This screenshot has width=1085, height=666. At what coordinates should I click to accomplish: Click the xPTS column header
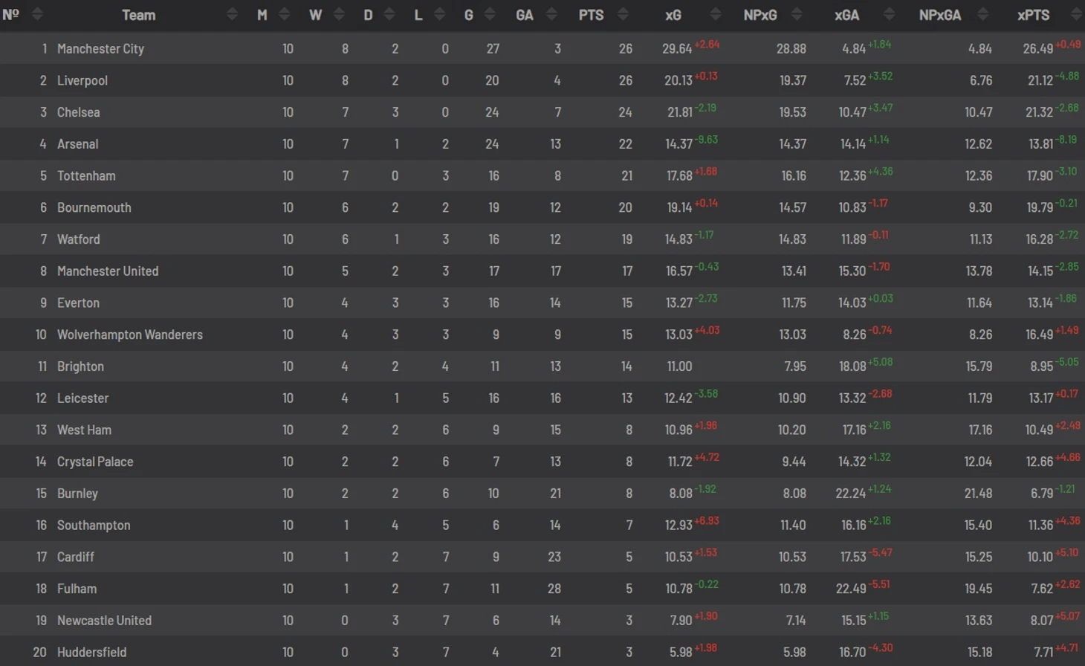pos(1033,15)
